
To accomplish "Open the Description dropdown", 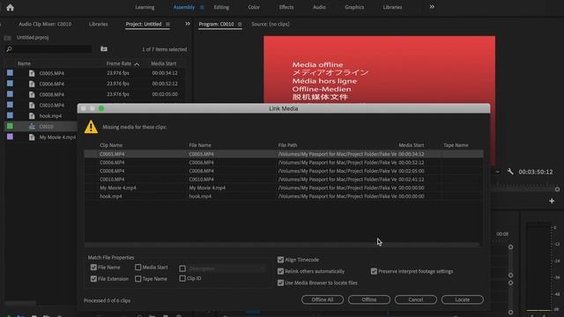I will click(x=227, y=269).
